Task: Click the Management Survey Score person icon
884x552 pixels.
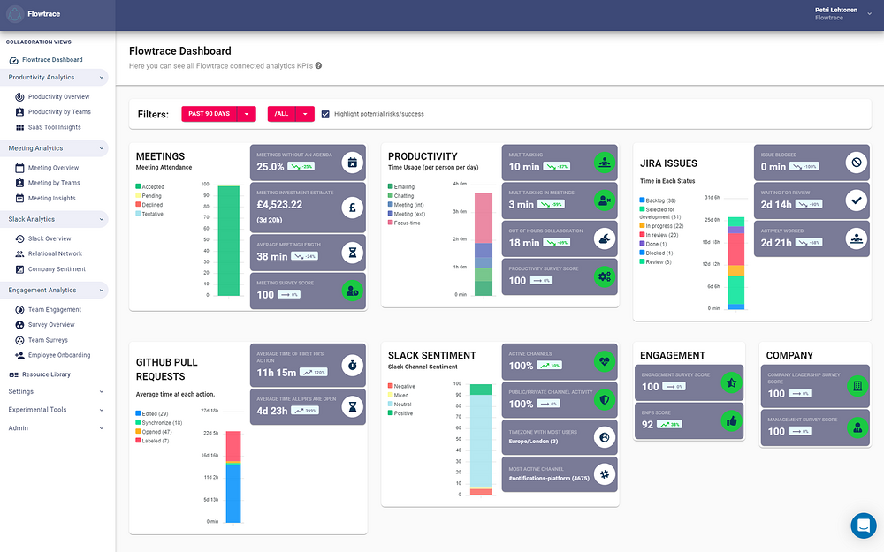Action: pos(857,428)
